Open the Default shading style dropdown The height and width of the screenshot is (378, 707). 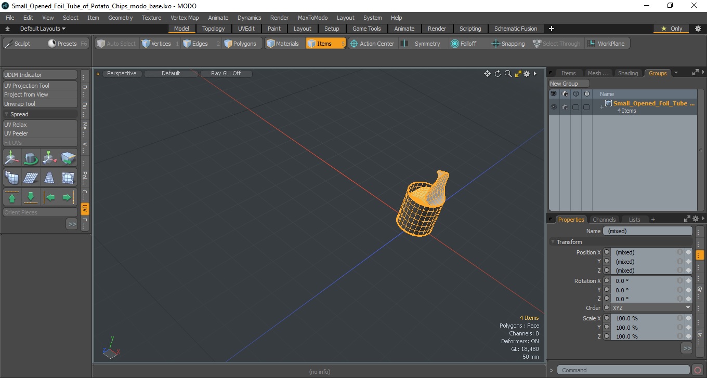[x=171, y=74]
